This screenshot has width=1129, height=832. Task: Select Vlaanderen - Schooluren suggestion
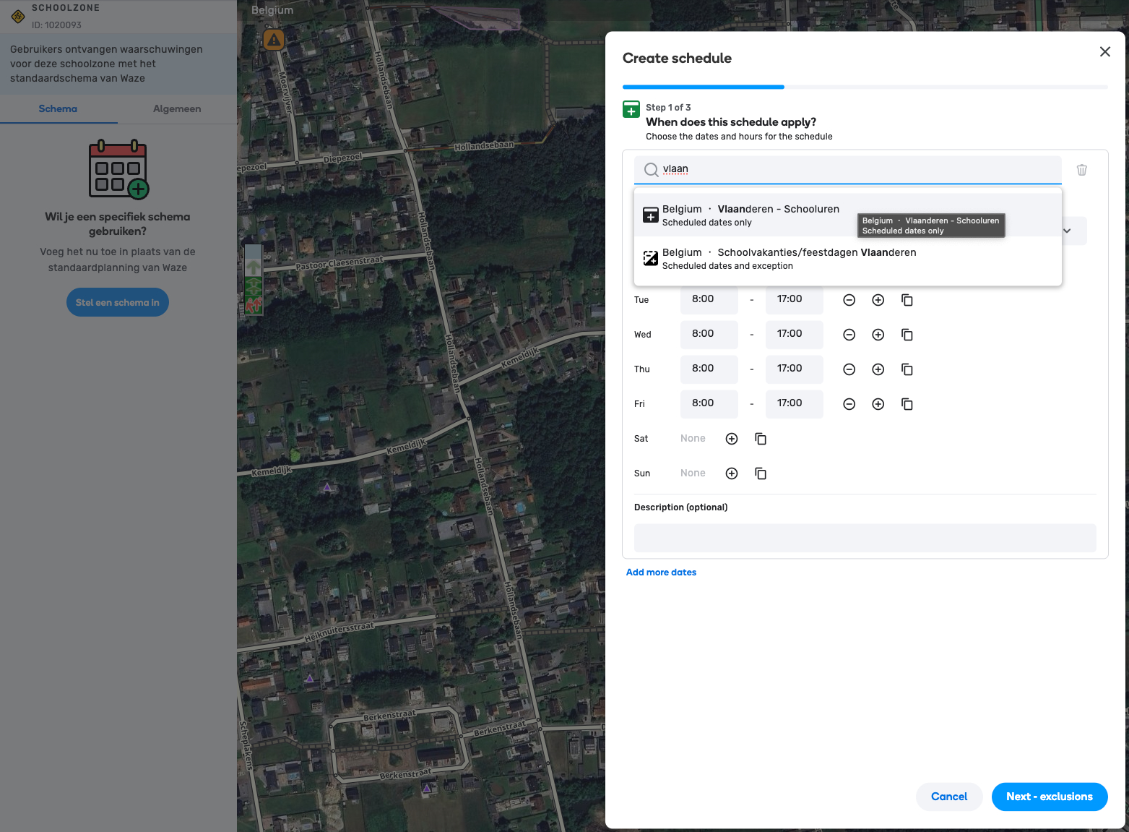pyautogui.click(x=750, y=215)
